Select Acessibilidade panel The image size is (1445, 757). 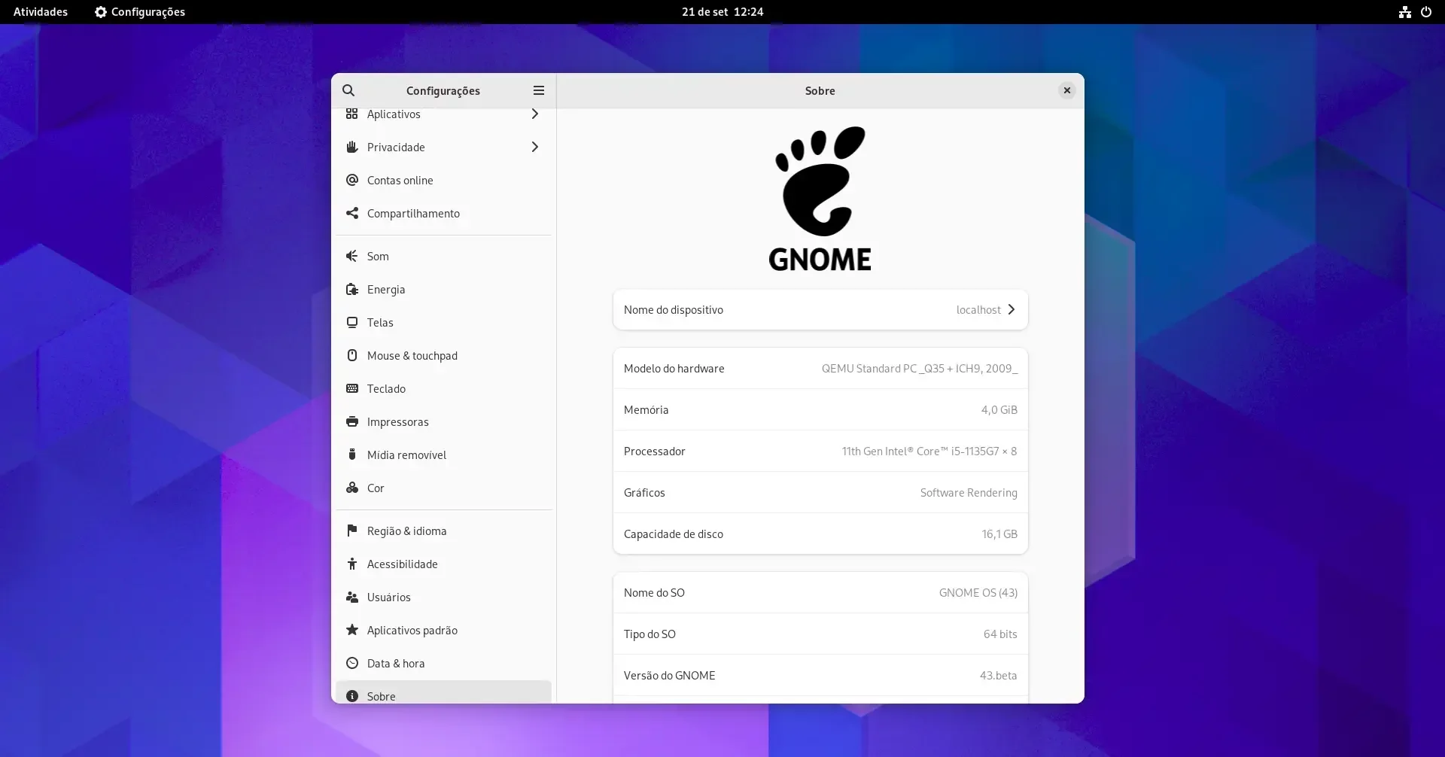point(443,564)
